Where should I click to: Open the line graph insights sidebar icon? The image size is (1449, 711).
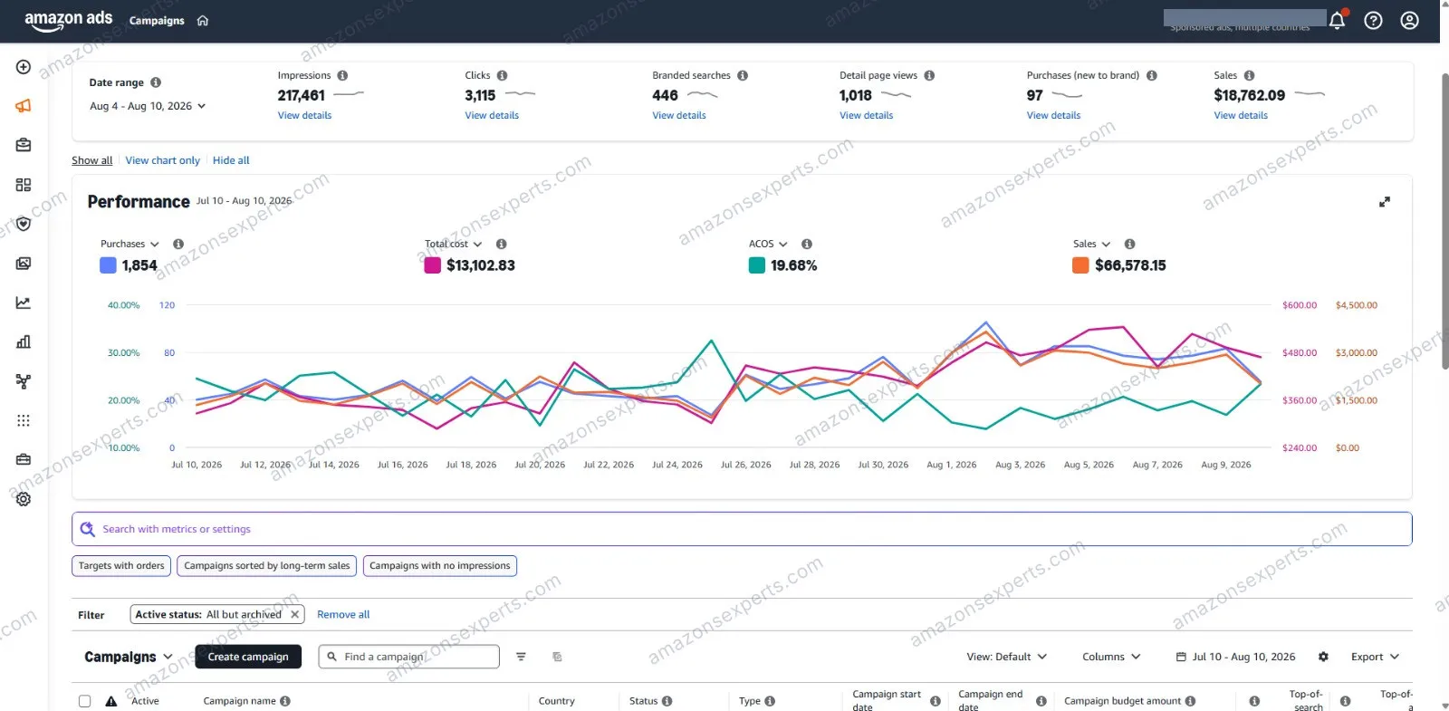(24, 303)
